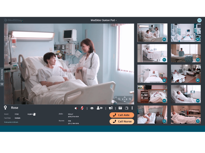Open the View patient details link
This screenshot has width=205, height=153.
click(x=11, y=122)
